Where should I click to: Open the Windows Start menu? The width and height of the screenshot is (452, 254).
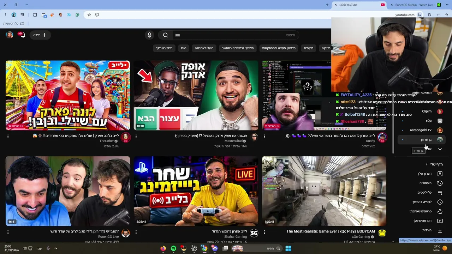[x=288, y=248]
